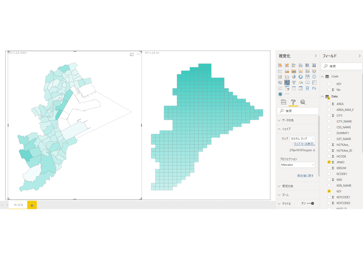363x259 pixels.
Task: Choose the slicer visual icon
Action: [x=287, y=88]
